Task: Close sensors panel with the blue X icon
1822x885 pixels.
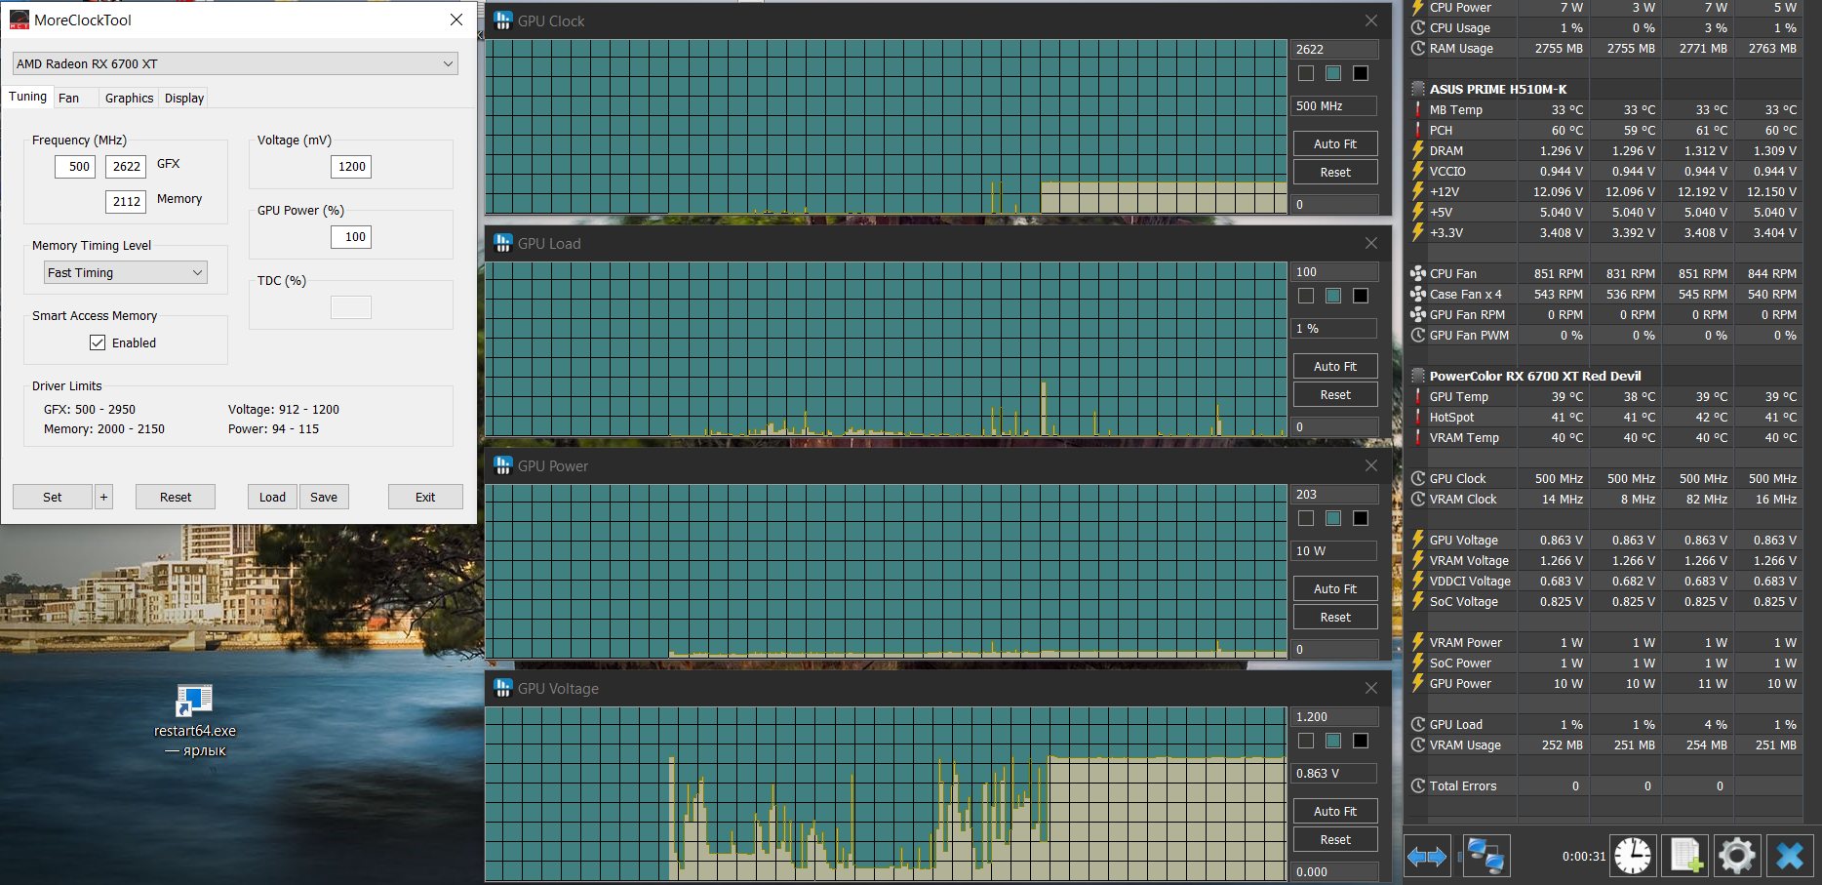Action: pyautogui.click(x=1790, y=857)
